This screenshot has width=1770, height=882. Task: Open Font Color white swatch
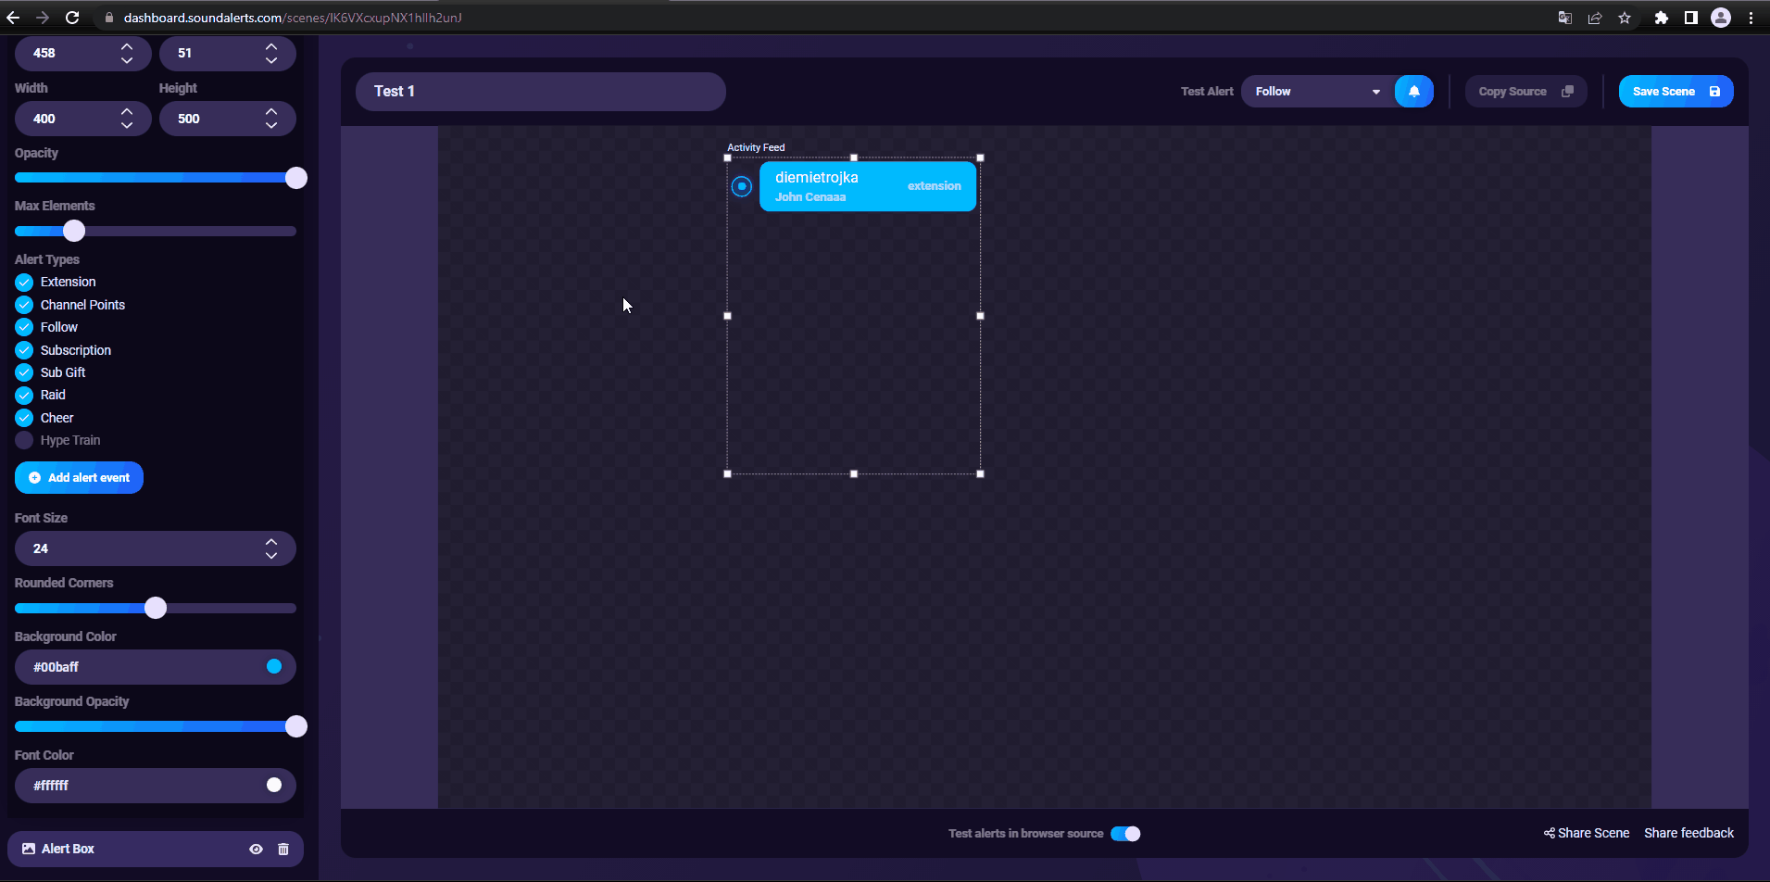coord(274,785)
